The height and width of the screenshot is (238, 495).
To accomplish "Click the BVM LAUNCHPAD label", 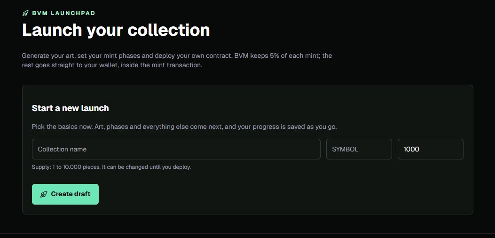I will point(64,13).
